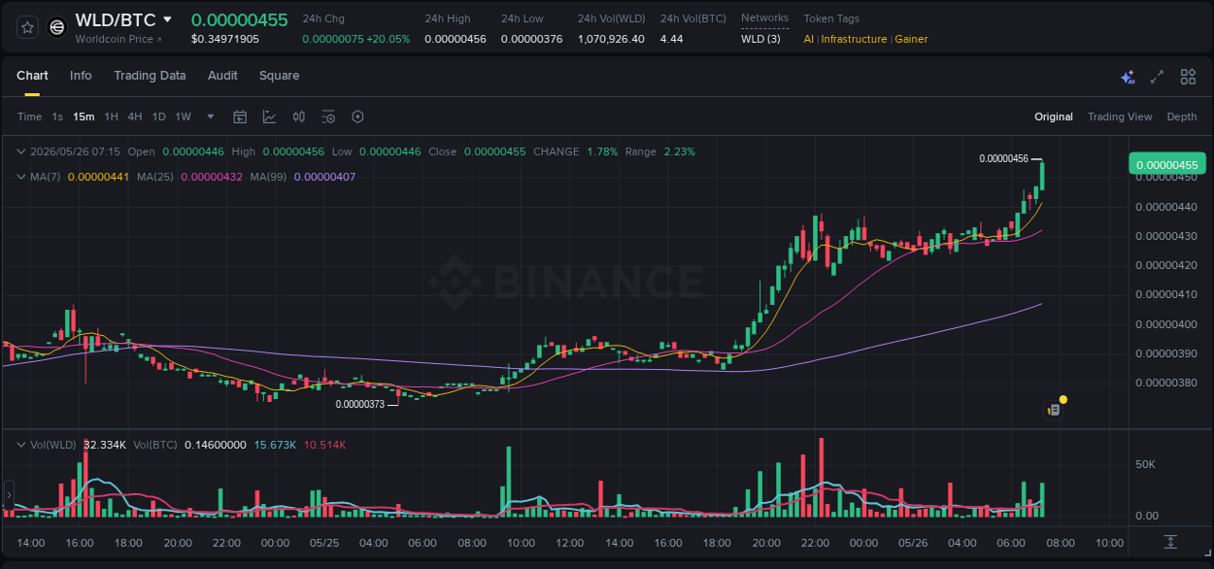Open the Audit tab
This screenshot has height=569, width=1214.
(222, 76)
